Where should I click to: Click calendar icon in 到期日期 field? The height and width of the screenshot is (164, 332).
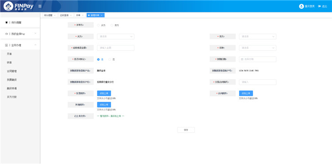(x=242, y=59)
